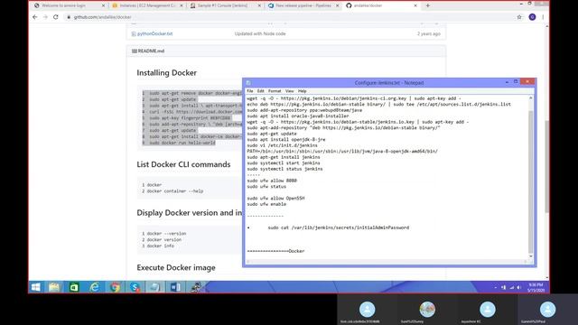Open Notepad File menu
Image resolution: width=578 pixels, height=325 pixels.
pyautogui.click(x=250, y=90)
